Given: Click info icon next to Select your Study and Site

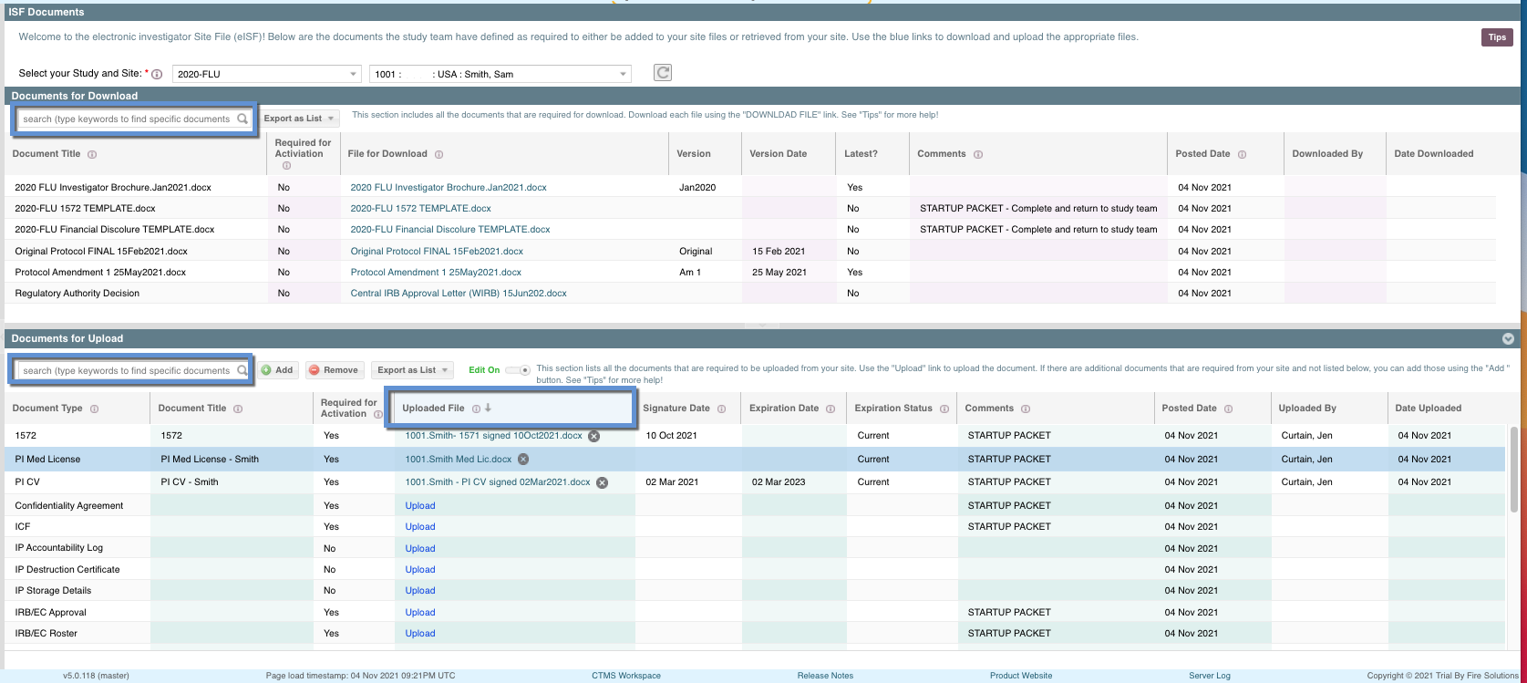Looking at the screenshot, I should [x=157, y=74].
